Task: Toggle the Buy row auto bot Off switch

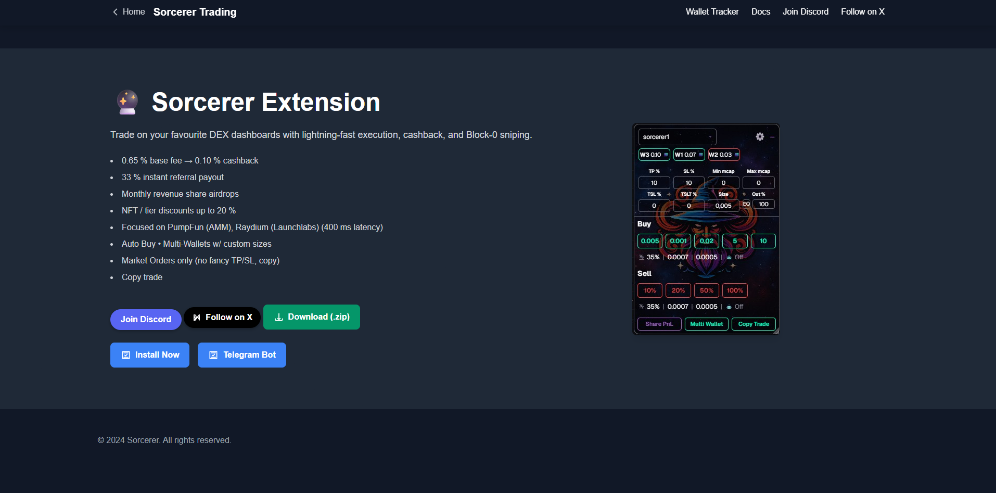Action: (735, 257)
